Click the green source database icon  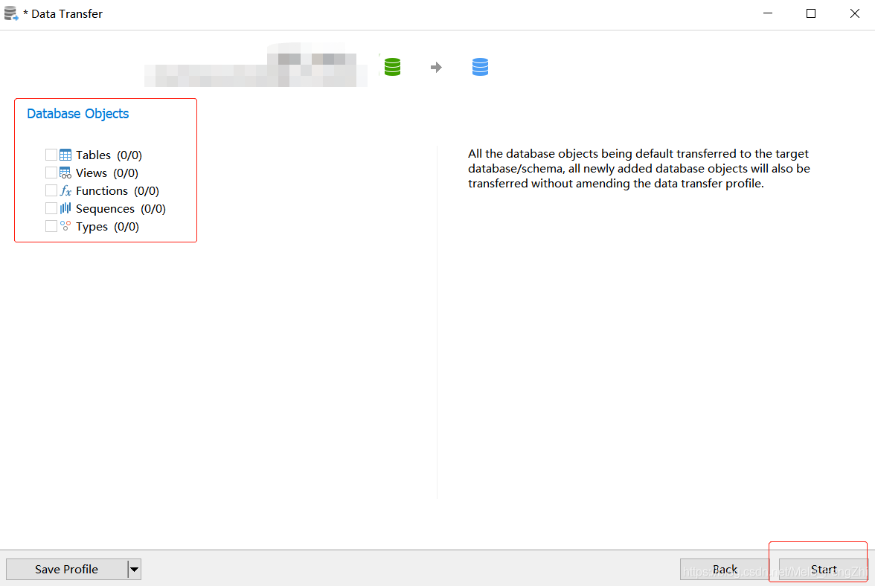tap(392, 67)
